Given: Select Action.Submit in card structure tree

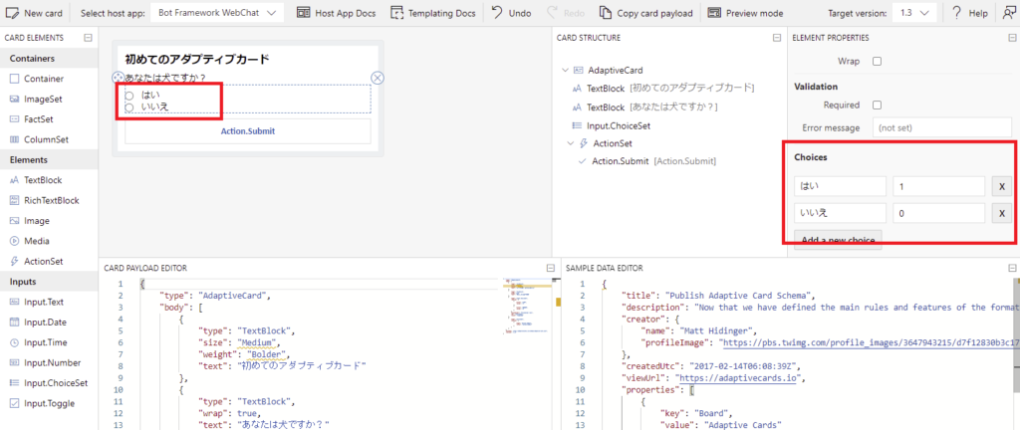Looking at the screenshot, I should [x=647, y=160].
